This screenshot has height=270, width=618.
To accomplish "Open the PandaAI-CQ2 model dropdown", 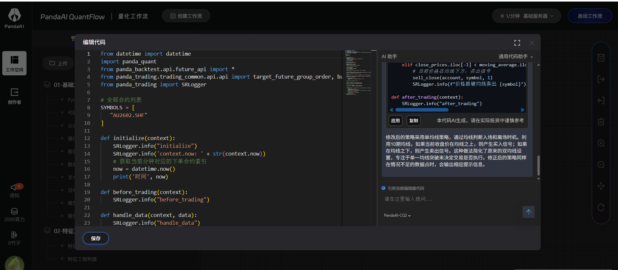I will click(x=397, y=215).
